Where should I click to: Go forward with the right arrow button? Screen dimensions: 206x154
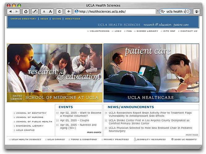pos(17,11)
